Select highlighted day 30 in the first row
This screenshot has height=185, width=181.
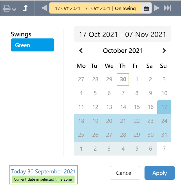[x=123, y=79]
